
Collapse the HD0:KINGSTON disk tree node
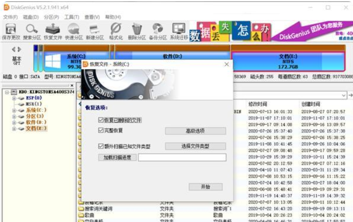pos(7,92)
